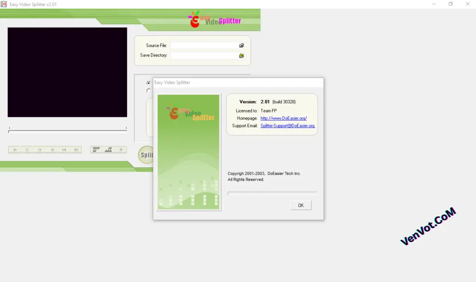
Task: Open the DoEasier.org homepage link
Action: 284,118
